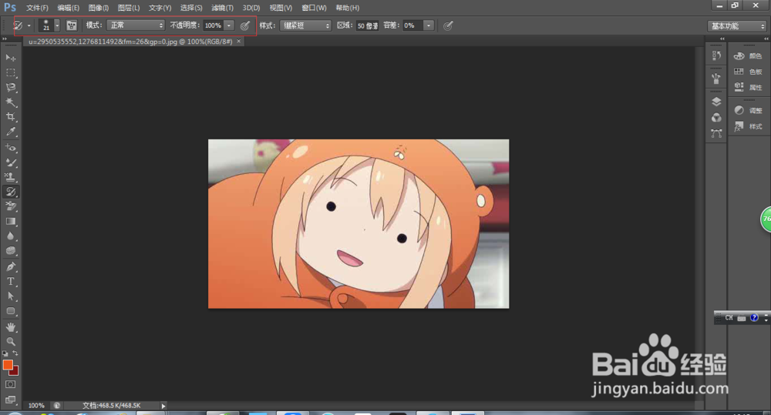Click the 区域 area size field
771x415 pixels.
367,25
